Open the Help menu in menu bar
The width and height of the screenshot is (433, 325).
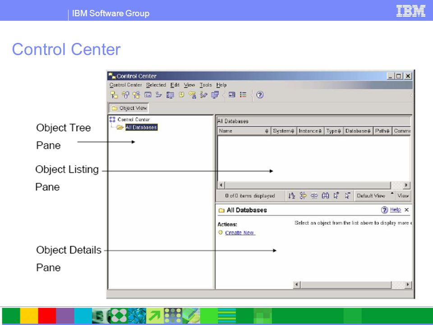click(x=221, y=85)
